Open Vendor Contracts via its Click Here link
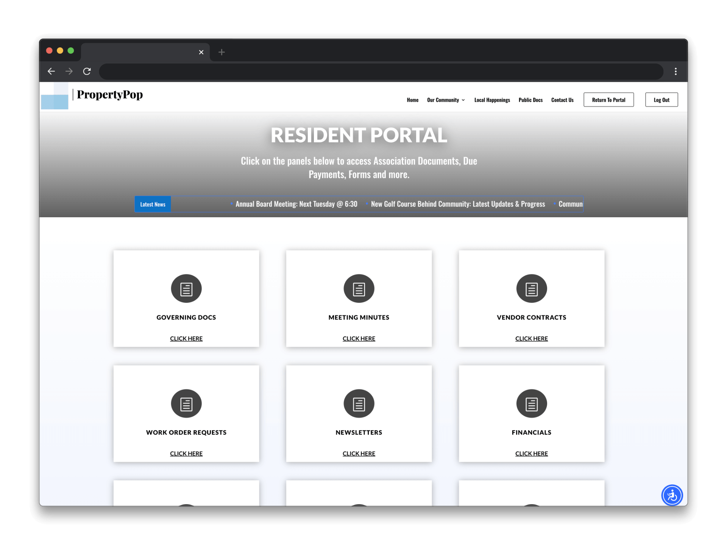Screen dimensions: 727x545 coord(532,338)
